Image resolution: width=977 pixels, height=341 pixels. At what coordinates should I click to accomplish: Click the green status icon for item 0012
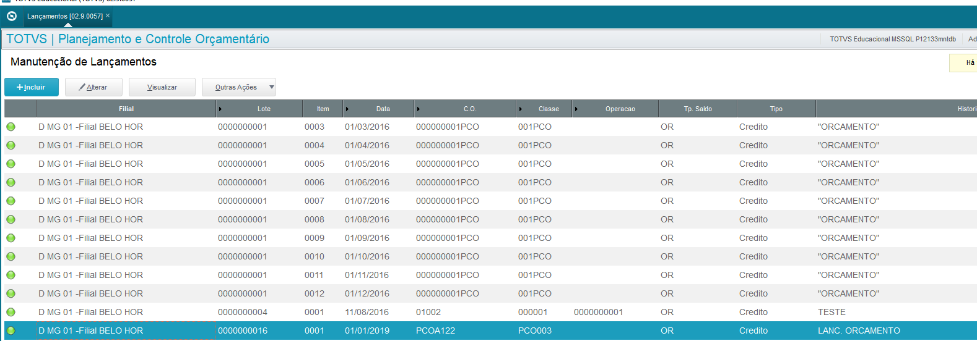[x=11, y=293]
